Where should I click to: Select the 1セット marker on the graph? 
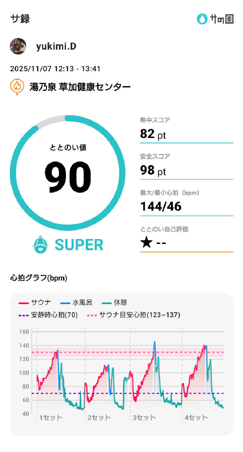[x=50, y=417]
